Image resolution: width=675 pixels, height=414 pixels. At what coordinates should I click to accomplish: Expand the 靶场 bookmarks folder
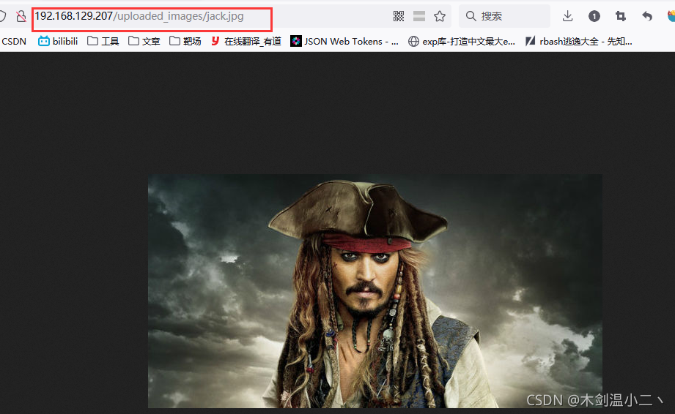coord(185,41)
